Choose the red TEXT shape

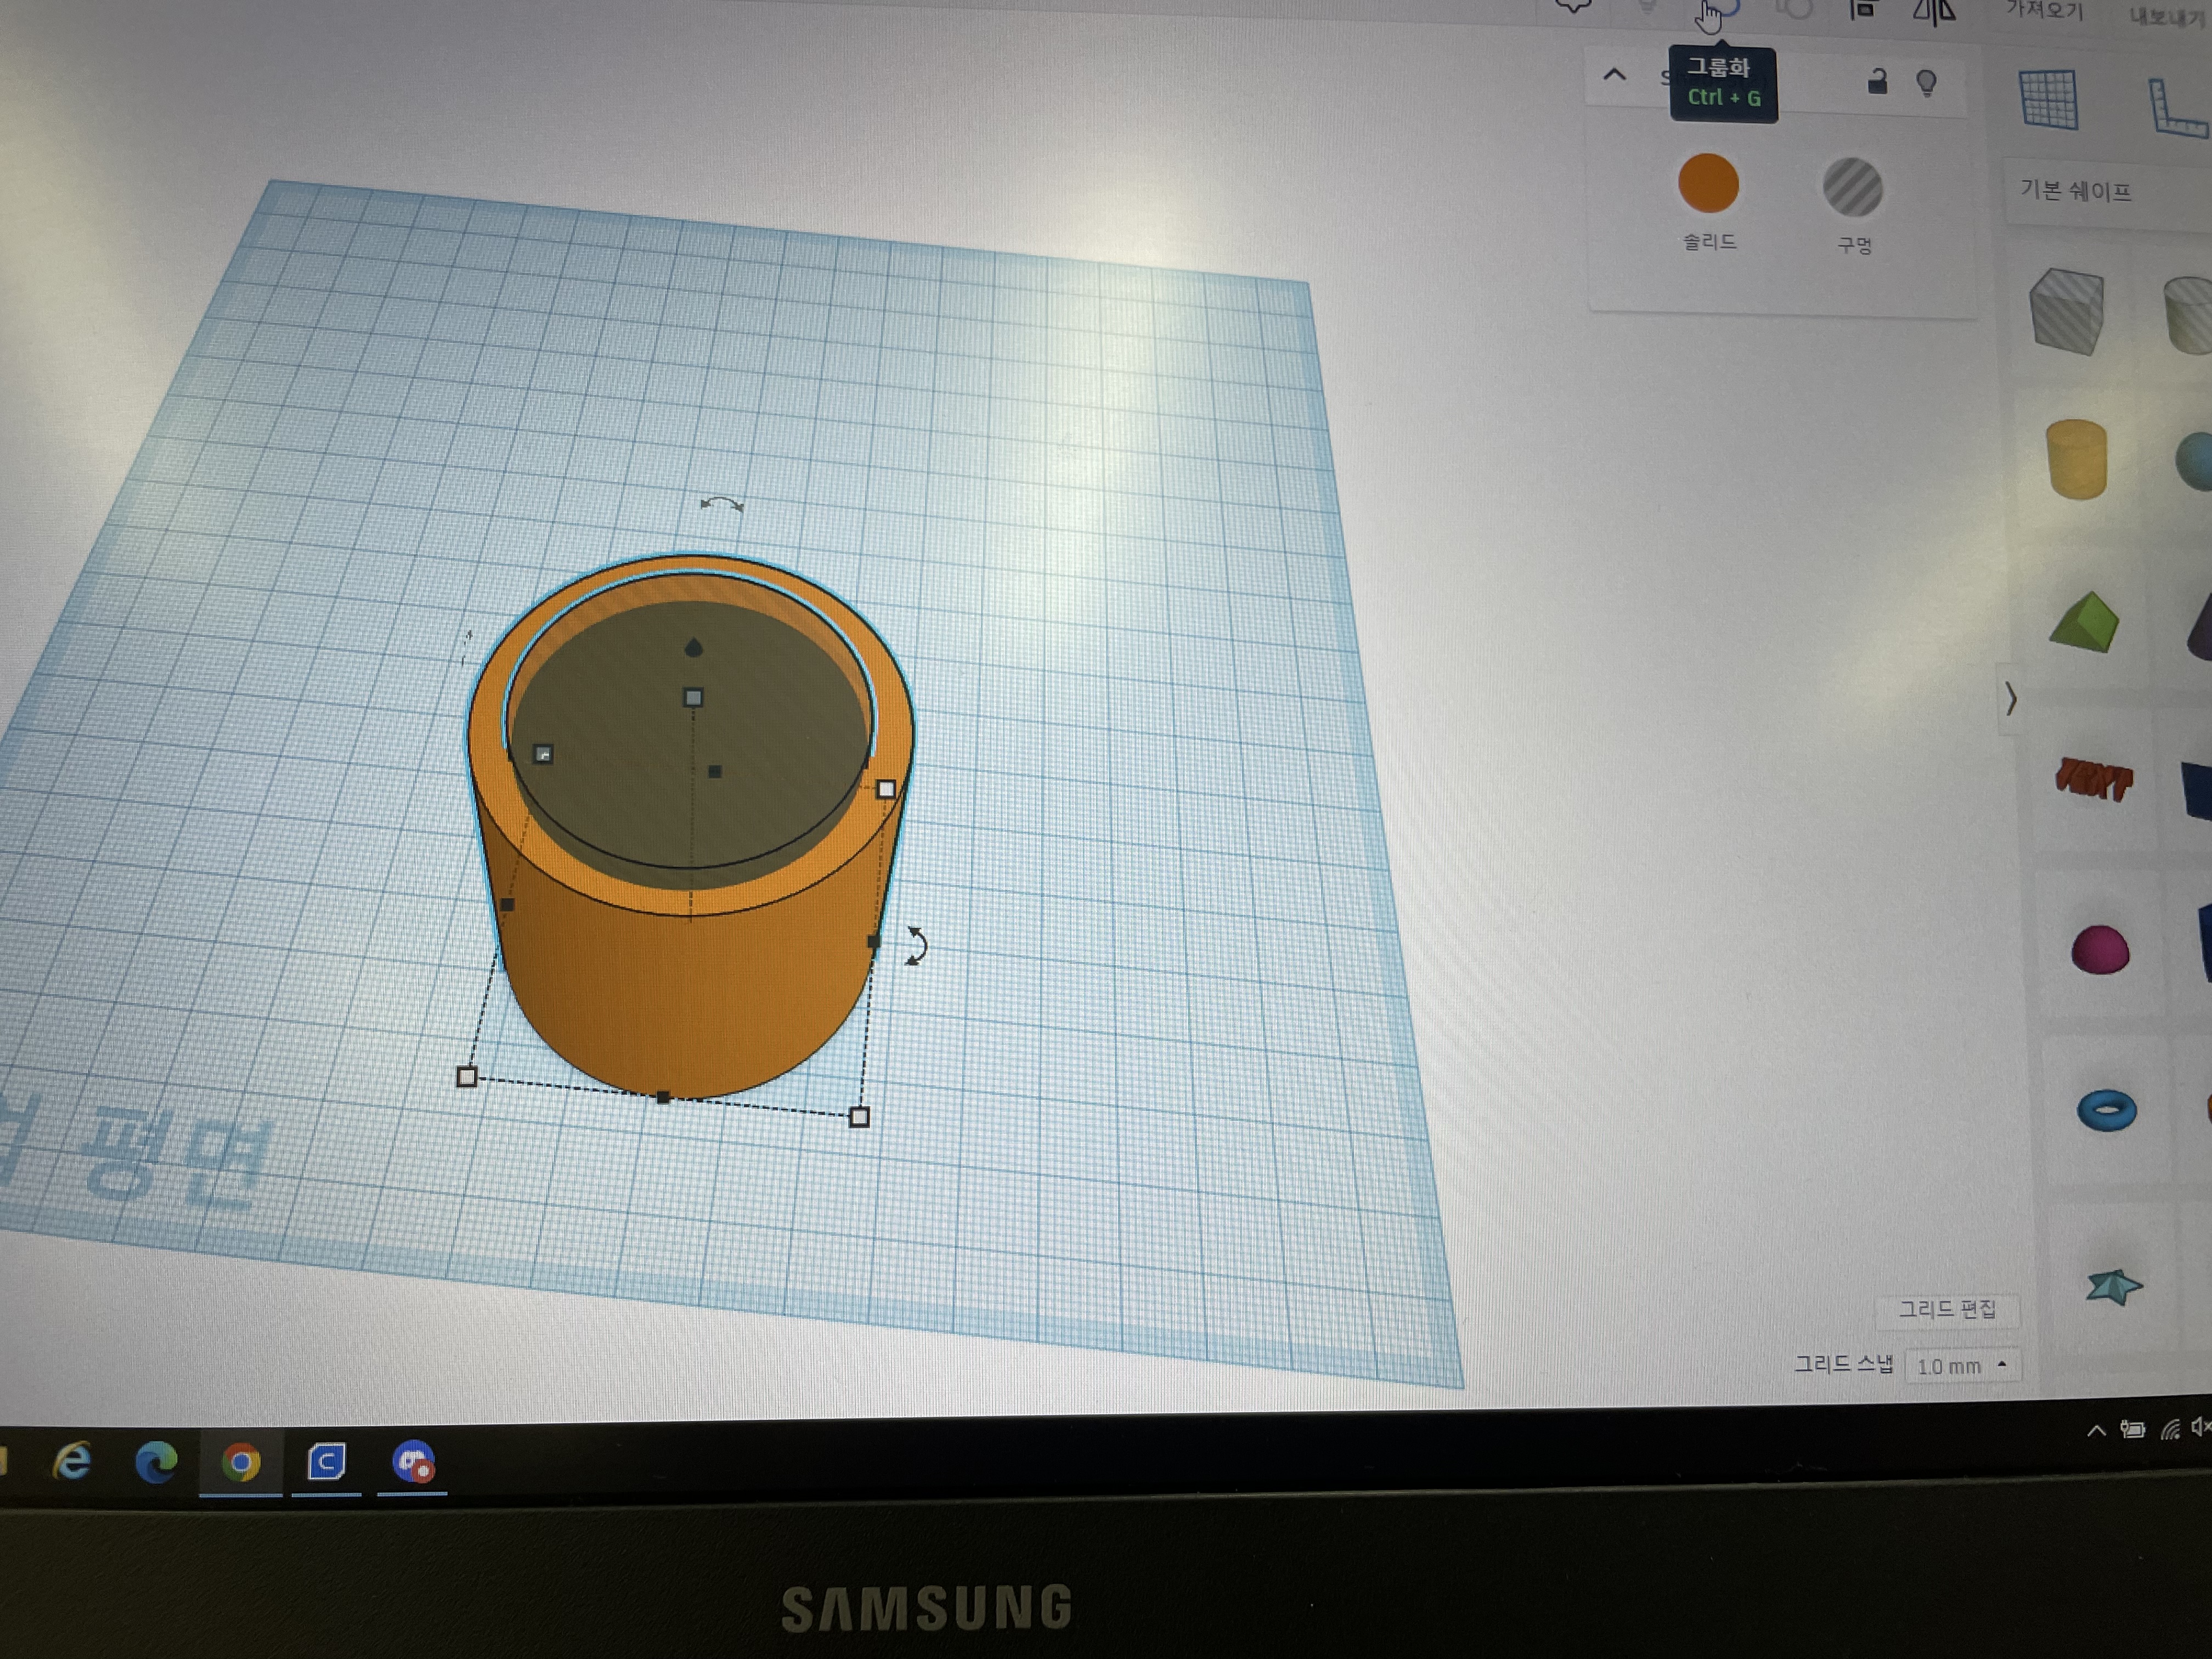tap(2093, 779)
